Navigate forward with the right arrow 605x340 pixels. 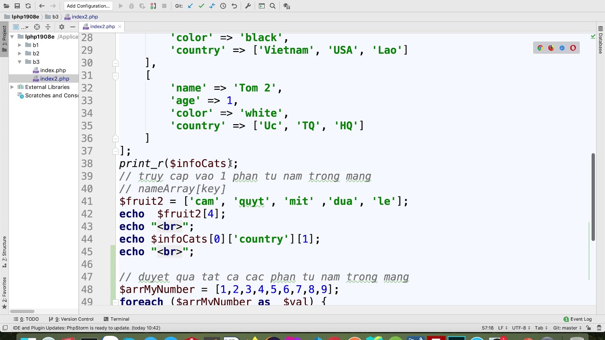[53, 6]
